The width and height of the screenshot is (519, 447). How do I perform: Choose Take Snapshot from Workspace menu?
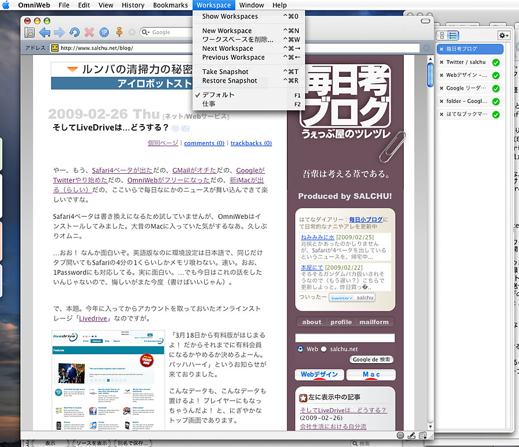(225, 72)
